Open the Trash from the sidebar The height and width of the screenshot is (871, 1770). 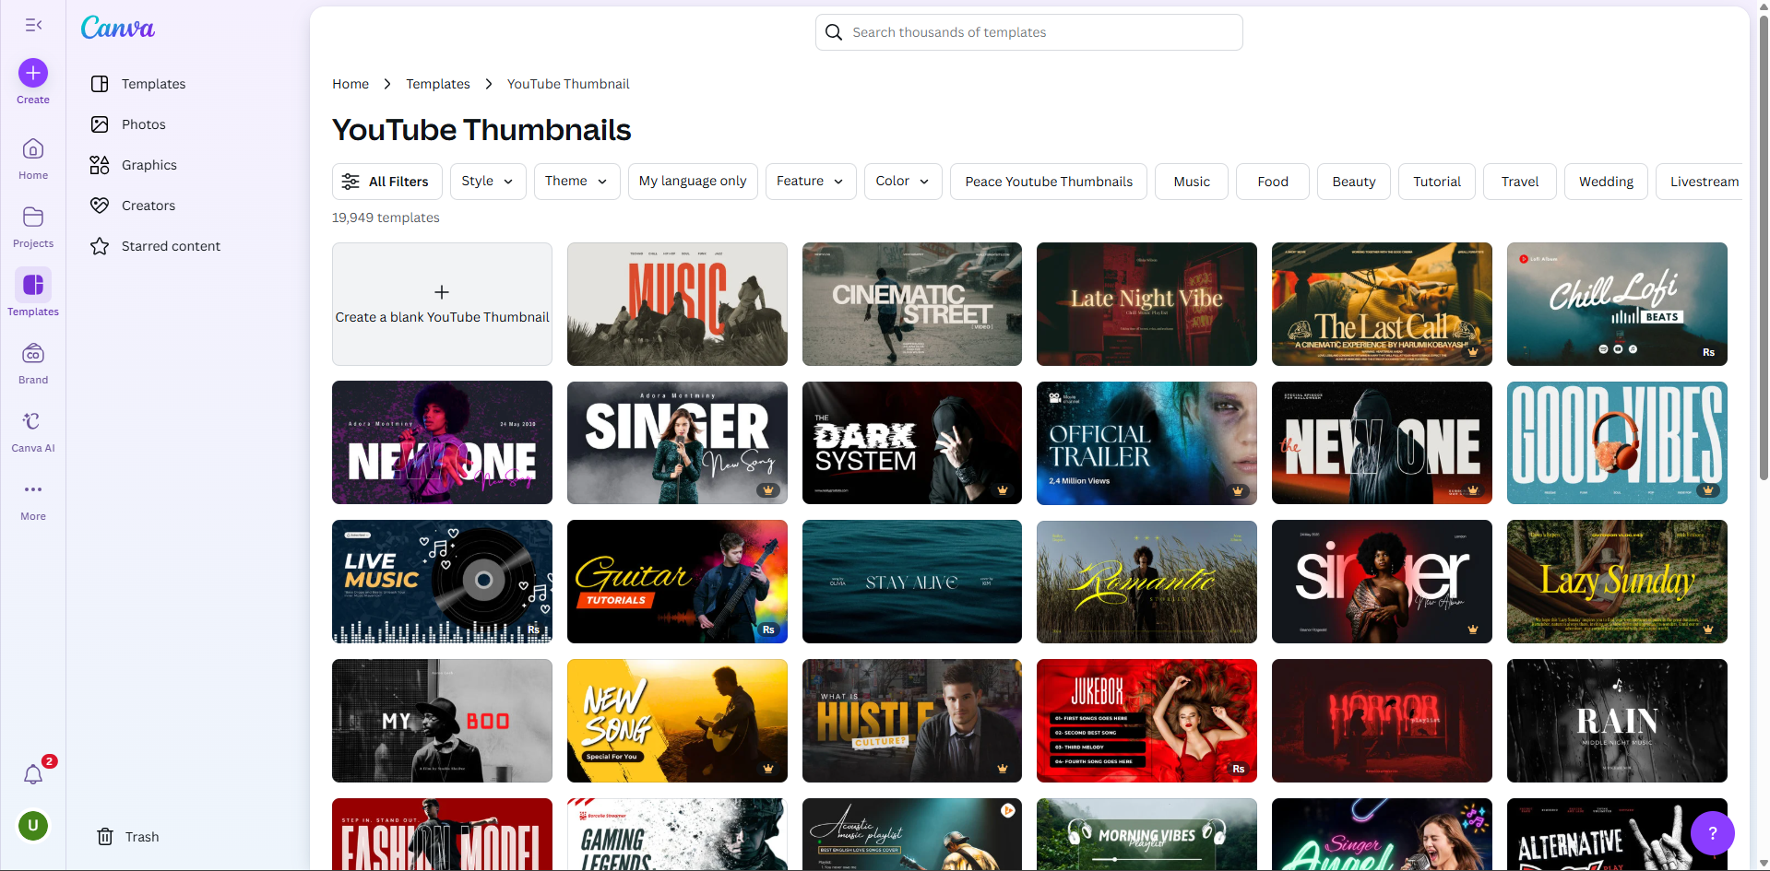[x=140, y=836]
